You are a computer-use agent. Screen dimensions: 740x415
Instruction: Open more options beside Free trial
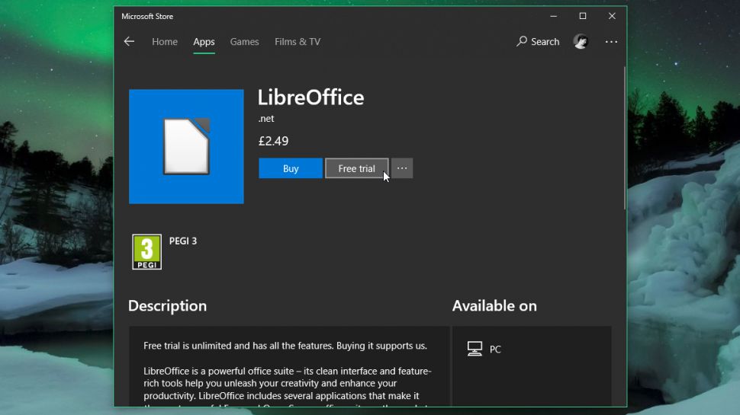[x=402, y=168]
